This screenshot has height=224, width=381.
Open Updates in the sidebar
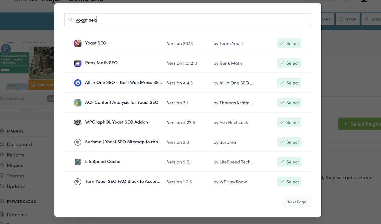tap(16, 186)
